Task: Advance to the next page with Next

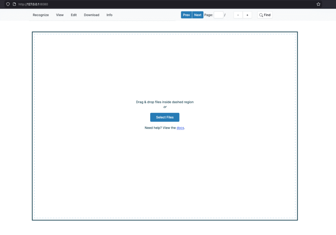Action: [x=198, y=15]
